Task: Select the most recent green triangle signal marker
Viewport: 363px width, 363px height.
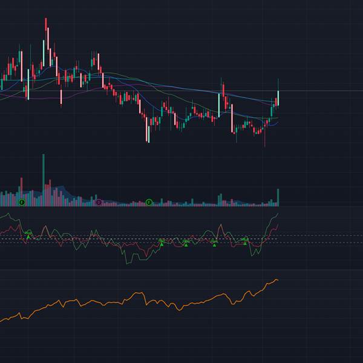Action: (x=245, y=243)
